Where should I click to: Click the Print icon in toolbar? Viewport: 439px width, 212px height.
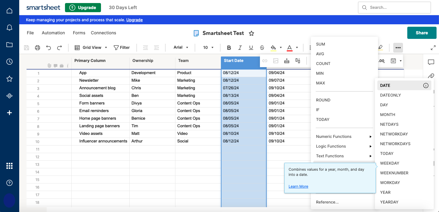tap(38, 47)
